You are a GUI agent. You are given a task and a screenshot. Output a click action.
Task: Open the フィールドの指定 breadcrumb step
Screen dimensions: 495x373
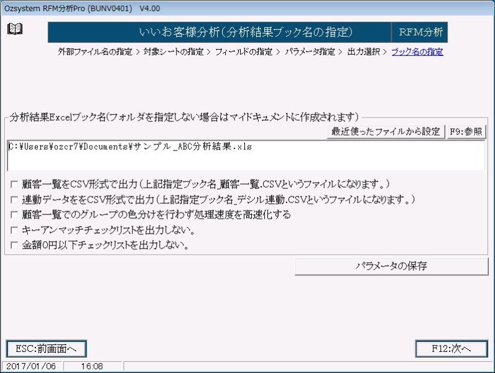tap(244, 52)
